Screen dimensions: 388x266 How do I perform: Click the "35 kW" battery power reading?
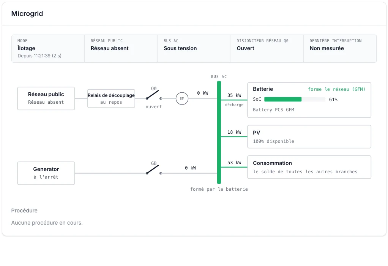pyautogui.click(x=234, y=95)
